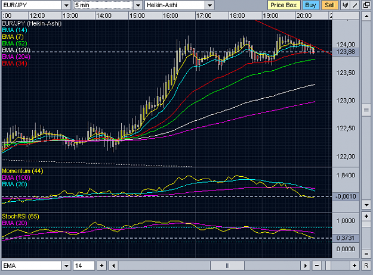The image size is (373, 275).
Task: Select the EMA (52) legend label
Action: [14, 43]
